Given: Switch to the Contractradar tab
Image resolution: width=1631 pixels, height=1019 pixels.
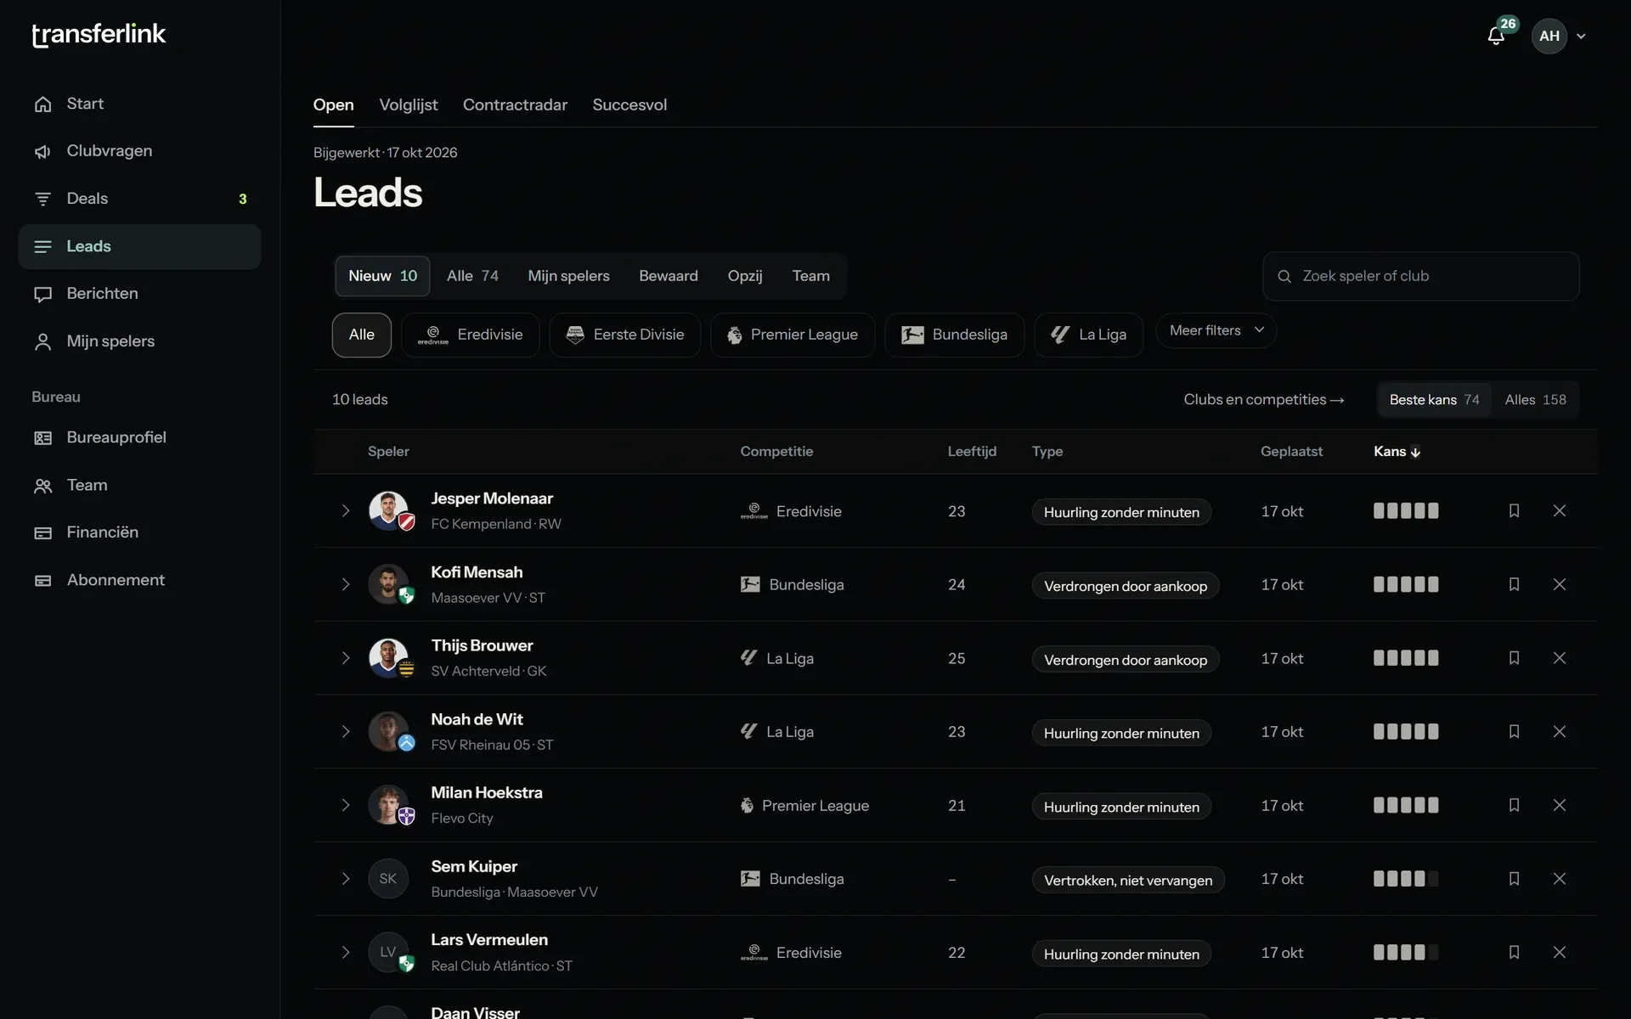Looking at the screenshot, I should coord(515,104).
